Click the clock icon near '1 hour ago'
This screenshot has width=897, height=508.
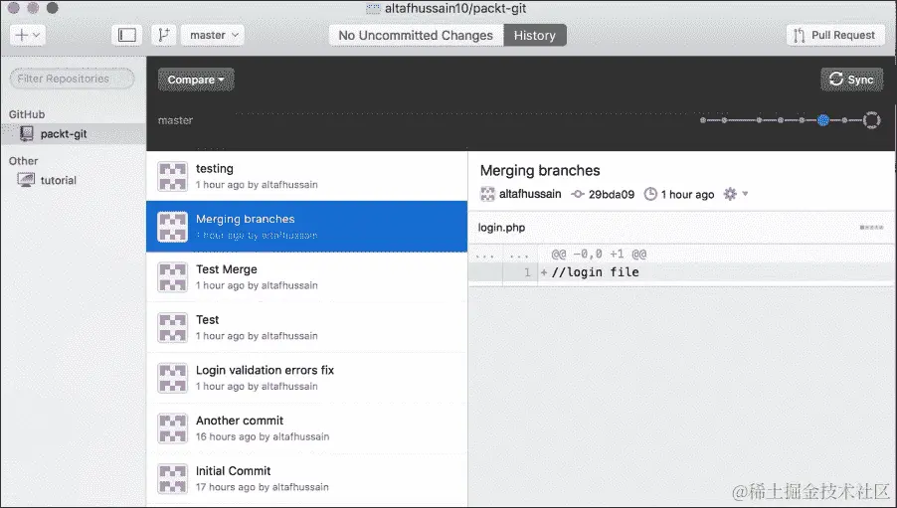click(650, 194)
